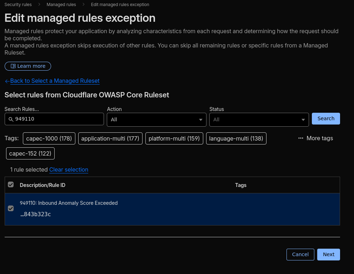Click the magnifier icon in Search Rules field
354x274 pixels.
click(11, 119)
